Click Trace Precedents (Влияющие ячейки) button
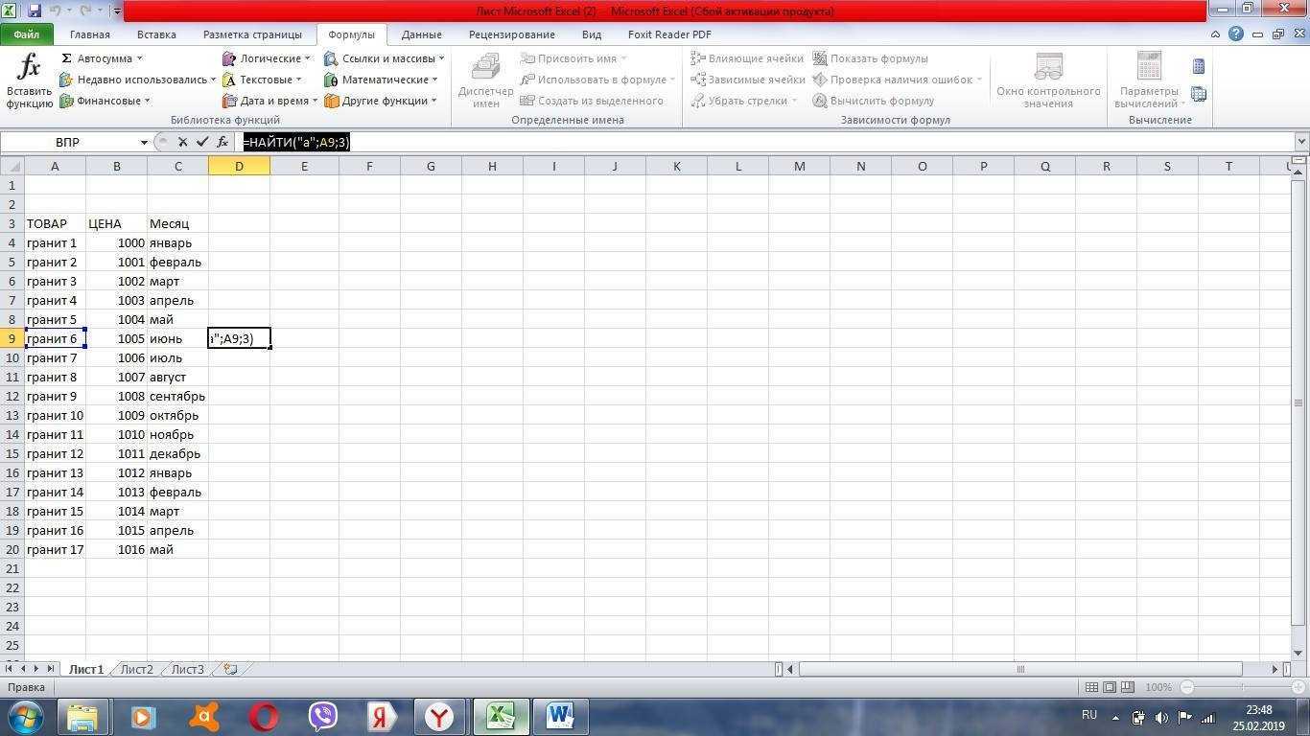The height and width of the screenshot is (736, 1310). point(747,58)
